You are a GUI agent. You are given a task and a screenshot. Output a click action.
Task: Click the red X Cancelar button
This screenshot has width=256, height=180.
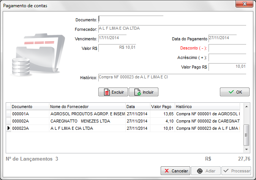[x=175, y=171]
